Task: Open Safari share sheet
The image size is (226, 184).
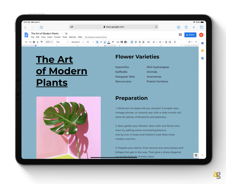Action: pos(186,27)
